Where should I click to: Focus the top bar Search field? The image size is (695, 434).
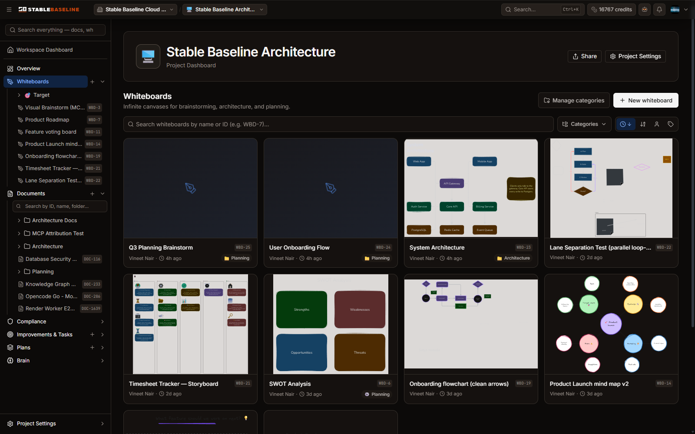point(543,10)
